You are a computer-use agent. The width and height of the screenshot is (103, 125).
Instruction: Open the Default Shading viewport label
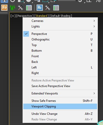(61, 16)
